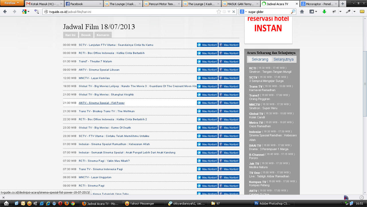Viewport: 367px width, 207px height.
Task: Open the 'reservasi hotel INSTAN' ad banner
Action: pyautogui.click(x=268, y=30)
